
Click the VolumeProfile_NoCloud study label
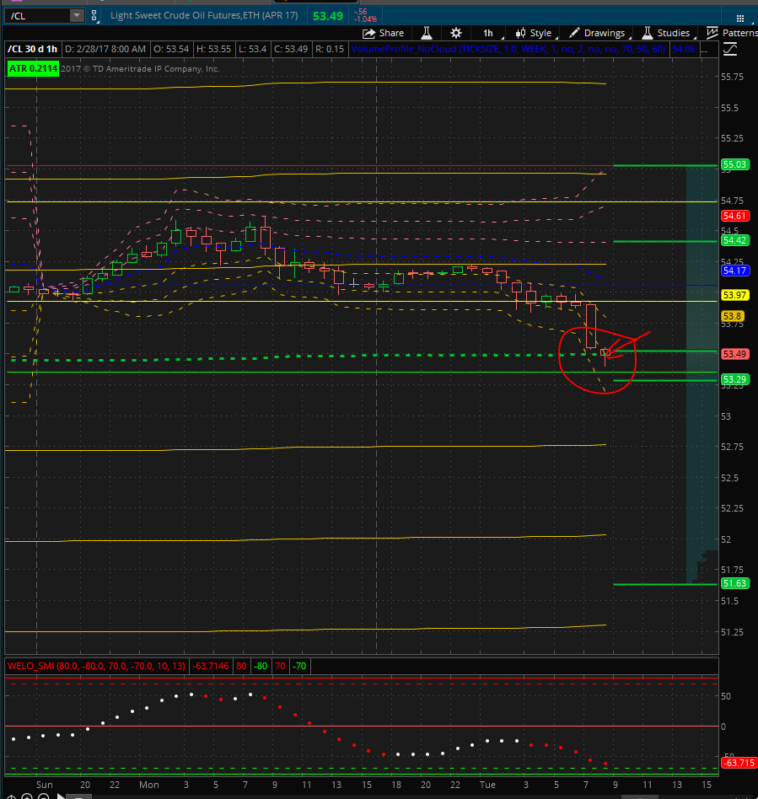point(508,50)
